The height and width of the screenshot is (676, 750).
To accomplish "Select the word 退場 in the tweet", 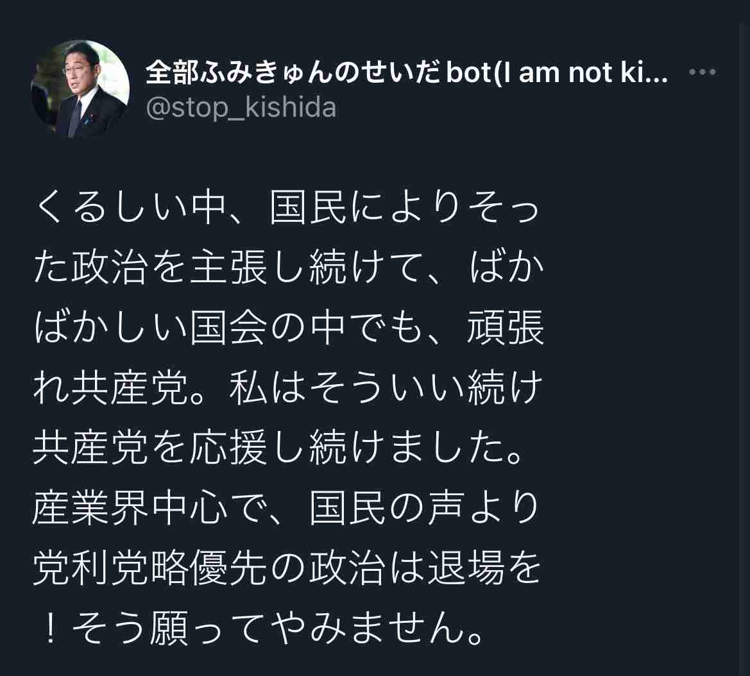I will pos(465,568).
